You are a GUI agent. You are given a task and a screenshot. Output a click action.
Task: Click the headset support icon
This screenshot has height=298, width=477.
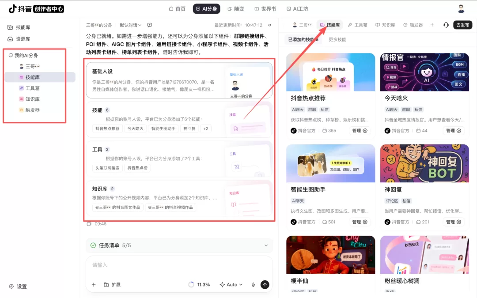pos(446,25)
